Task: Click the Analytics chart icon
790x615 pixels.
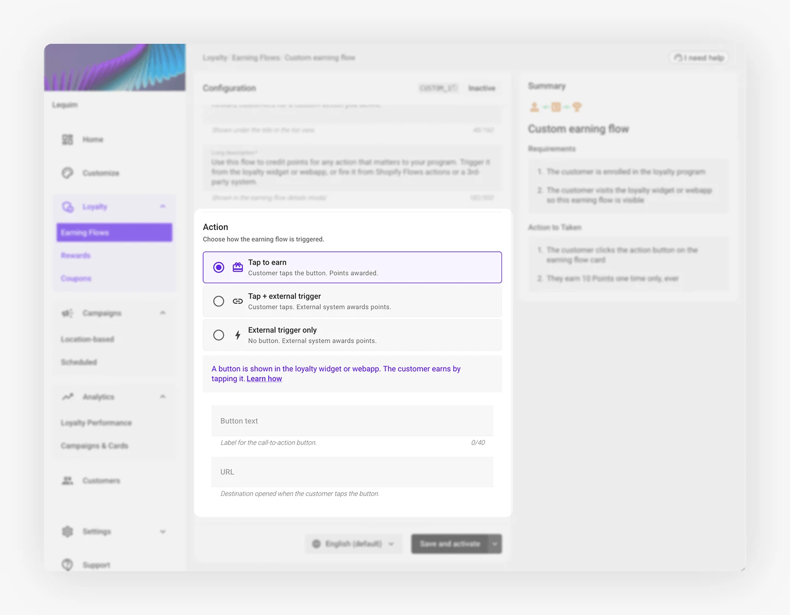Action: (67, 396)
